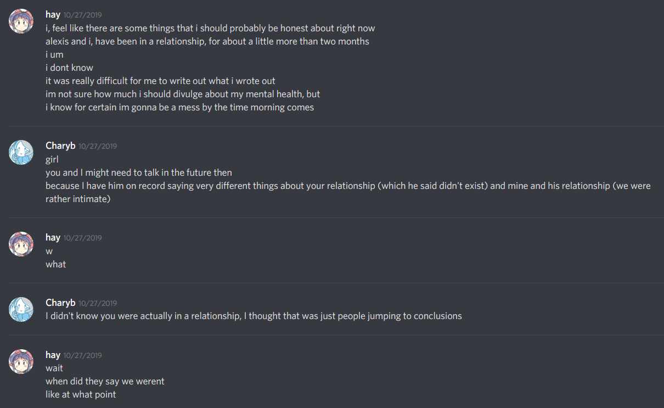Viewport: 664px width, 408px height.
Task: Click the timestamp on the last hay message
Action: pyautogui.click(x=82, y=356)
